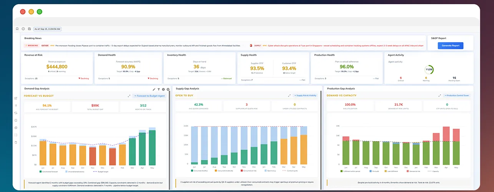Click the 93.5% Supplier OTIF value
Screen dimensions: 494x192
click(x=257, y=68)
